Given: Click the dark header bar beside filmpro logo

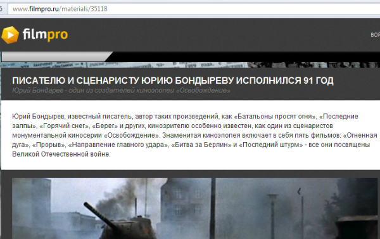Looking at the screenshot, I should (x=218, y=35).
